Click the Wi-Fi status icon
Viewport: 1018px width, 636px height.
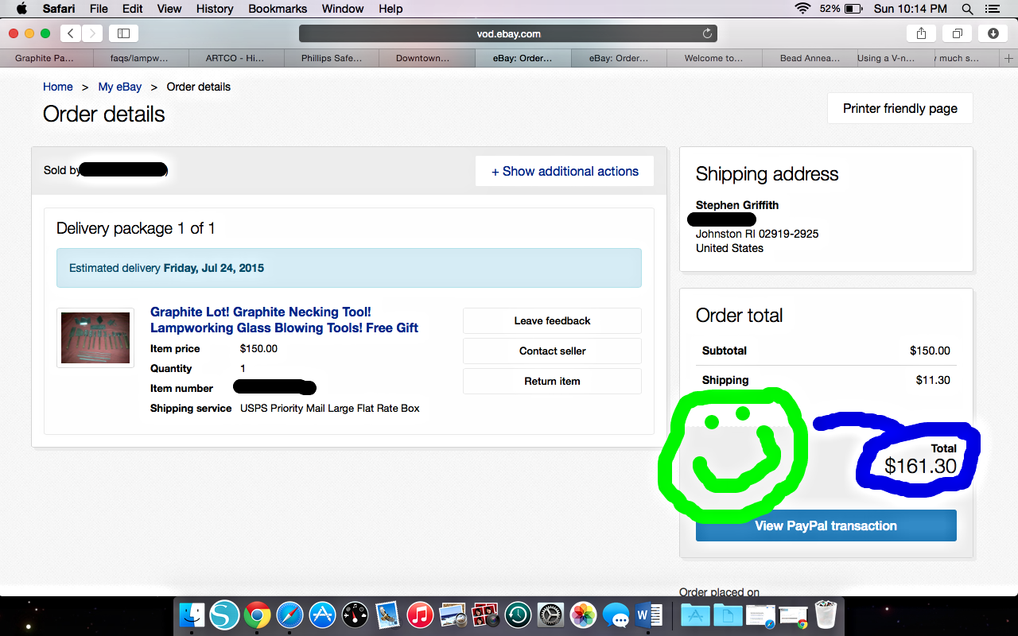802,9
